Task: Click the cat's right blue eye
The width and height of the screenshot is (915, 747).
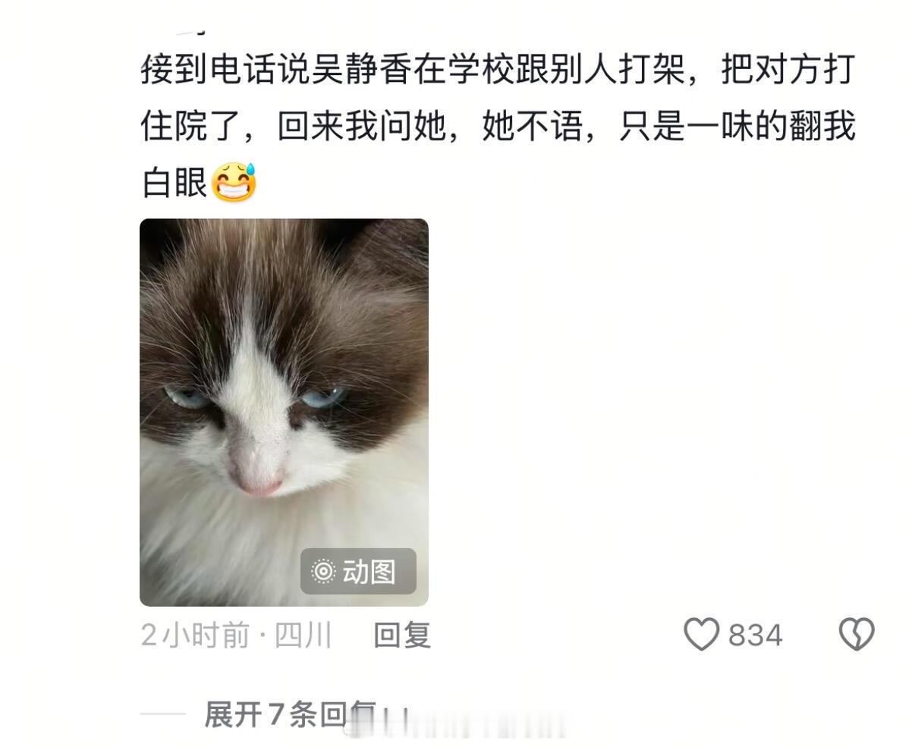Action: 324,396
